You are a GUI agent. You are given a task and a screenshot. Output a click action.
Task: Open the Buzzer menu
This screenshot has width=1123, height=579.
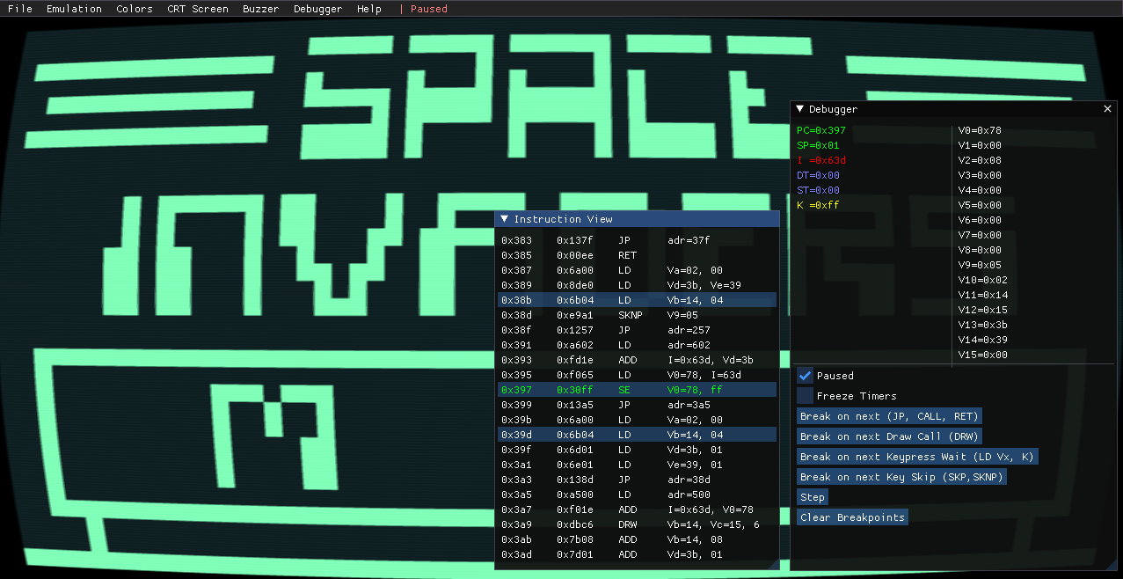[x=260, y=9]
